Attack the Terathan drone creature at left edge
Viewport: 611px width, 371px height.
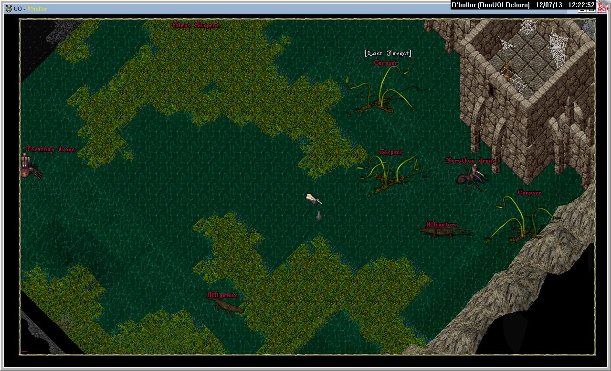point(31,167)
